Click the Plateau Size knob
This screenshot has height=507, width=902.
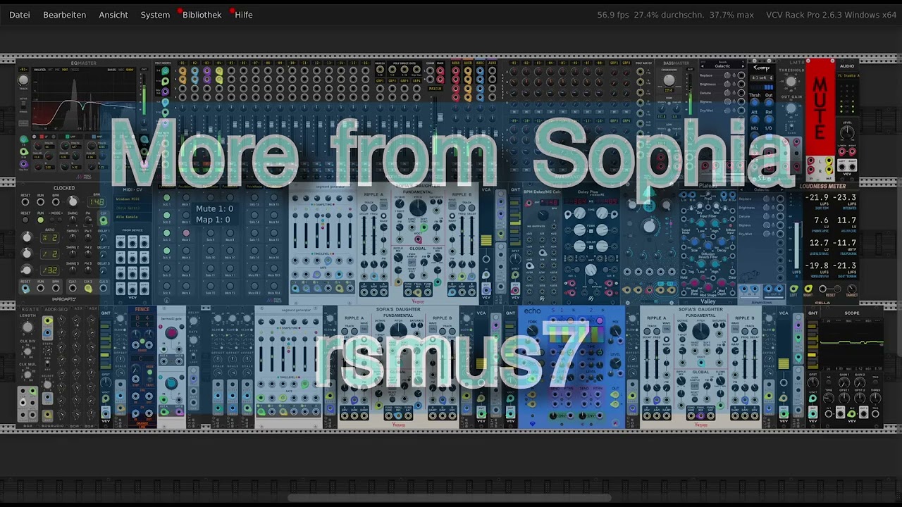(x=694, y=242)
